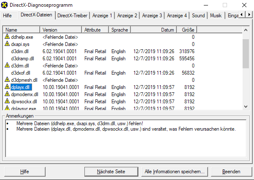Close the DirectX-Diagnoseprogramm window
This screenshot has width=254, height=180.
pos(244,5)
